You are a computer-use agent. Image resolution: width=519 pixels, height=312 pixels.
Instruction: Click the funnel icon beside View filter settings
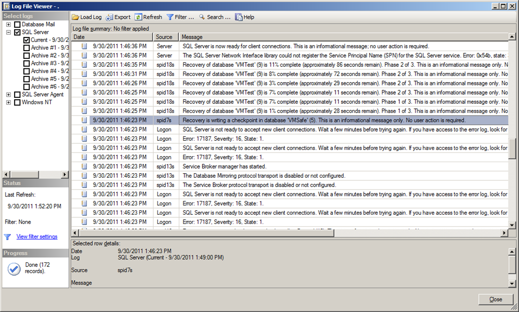pyautogui.click(x=8, y=237)
